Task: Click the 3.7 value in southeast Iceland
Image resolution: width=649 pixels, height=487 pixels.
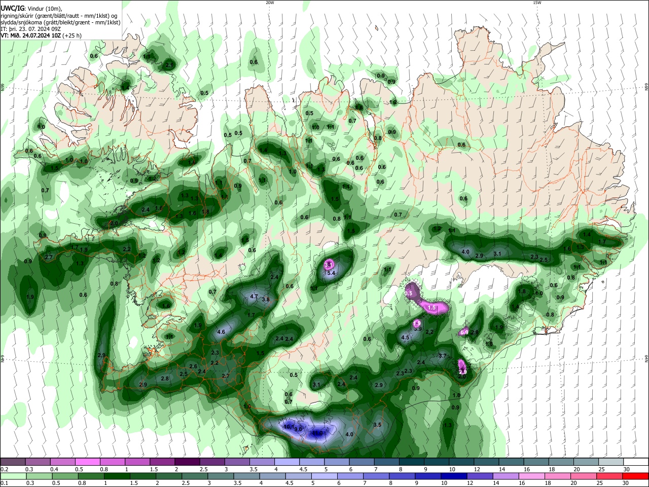Action: [442, 356]
